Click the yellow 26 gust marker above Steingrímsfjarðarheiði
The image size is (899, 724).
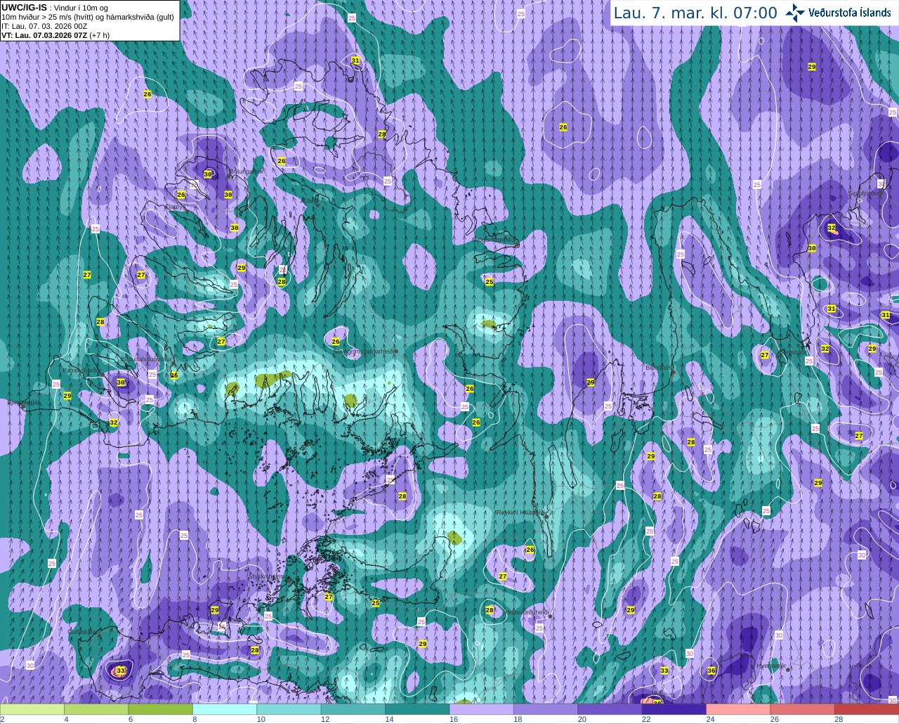tap(336, 342)
